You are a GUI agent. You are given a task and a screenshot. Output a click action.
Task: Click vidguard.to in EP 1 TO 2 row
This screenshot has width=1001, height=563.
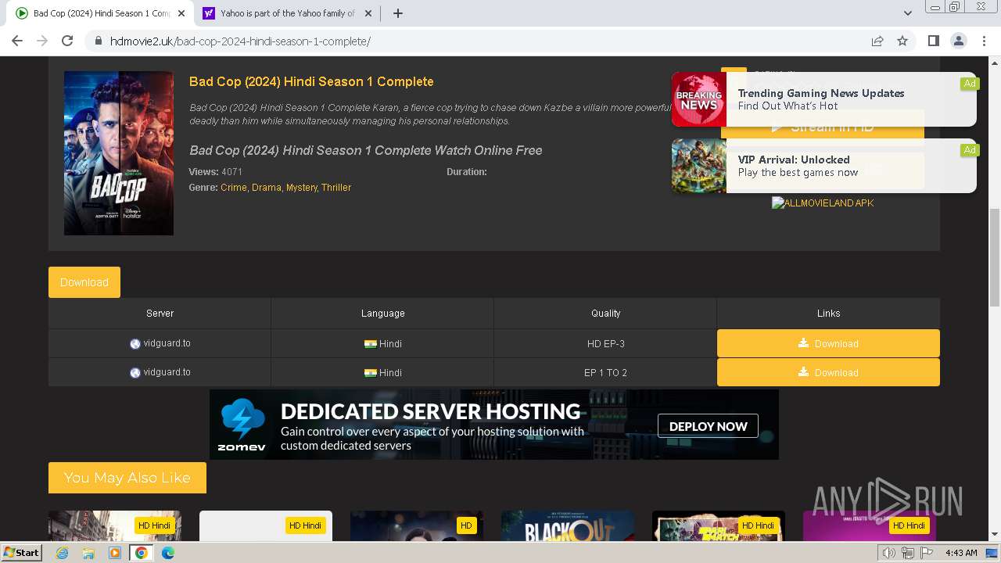[167, 372]
